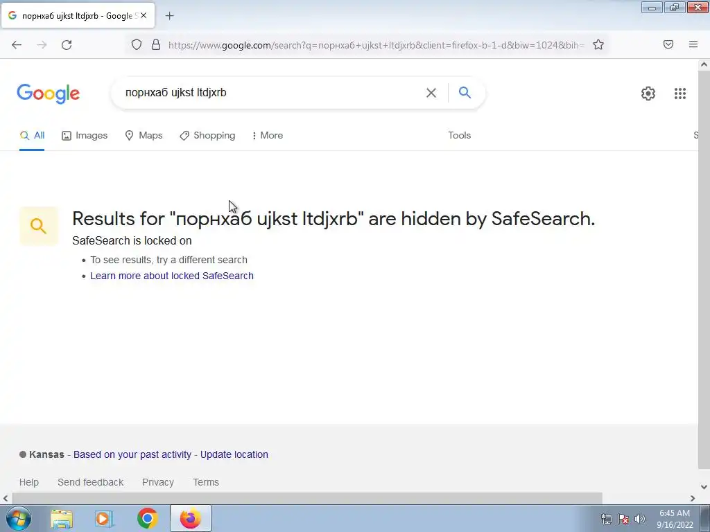Submit search with magnifier button
Image resolution: width=710 pixels, height=532 pixels.
[465, 92]
